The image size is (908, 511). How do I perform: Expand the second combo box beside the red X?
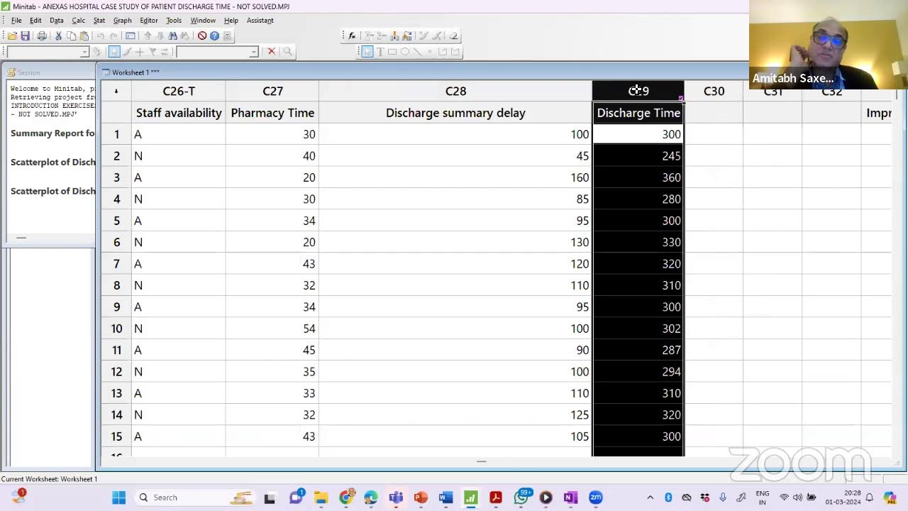point(253,52)
